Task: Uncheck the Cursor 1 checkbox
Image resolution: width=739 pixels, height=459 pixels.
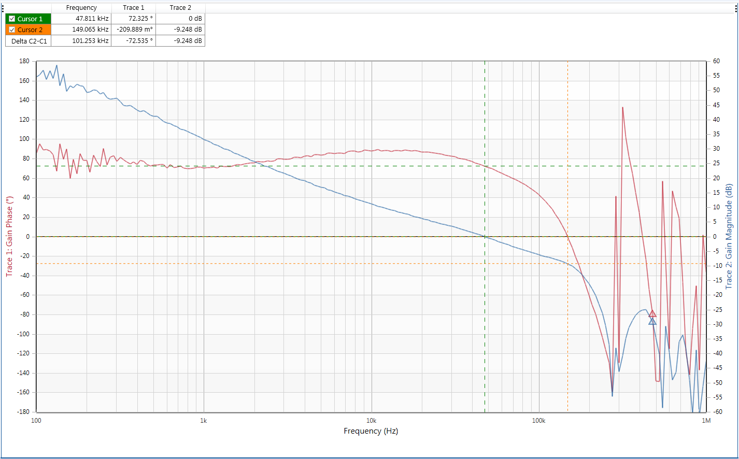Action: [x=12, y=19]
